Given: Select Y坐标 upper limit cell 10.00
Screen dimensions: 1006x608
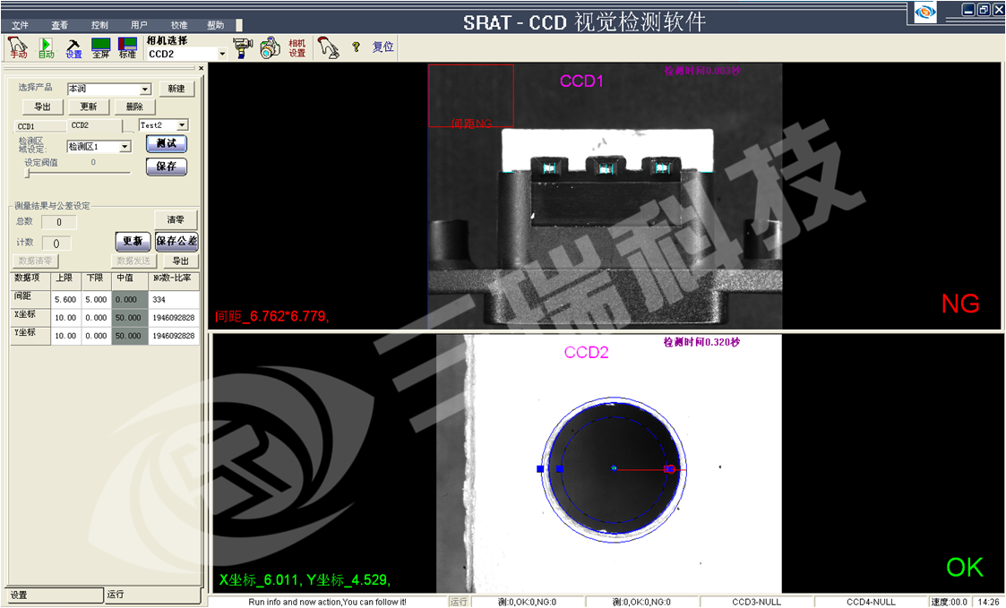Looking at the screenshot, I should pos(66,336).
